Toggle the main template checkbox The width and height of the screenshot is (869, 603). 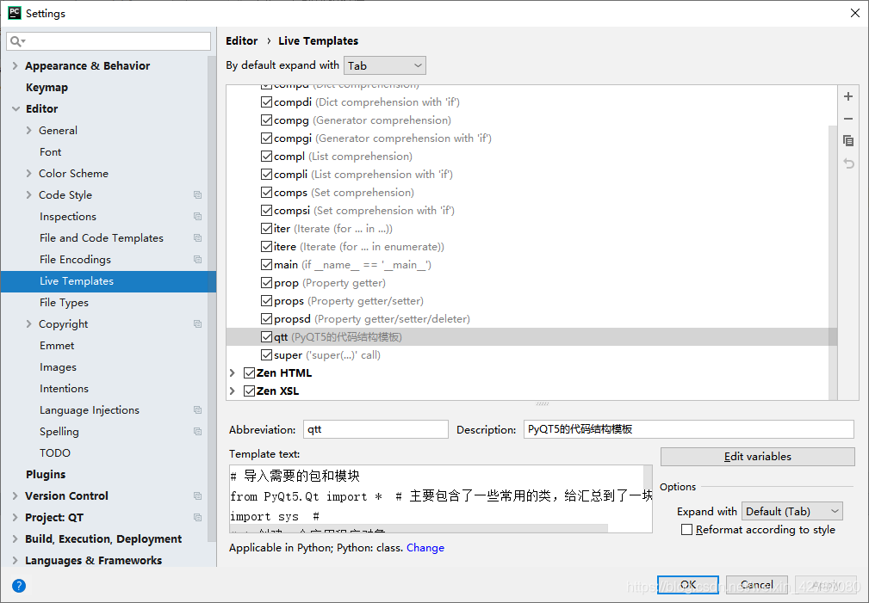tap(266, 265)
